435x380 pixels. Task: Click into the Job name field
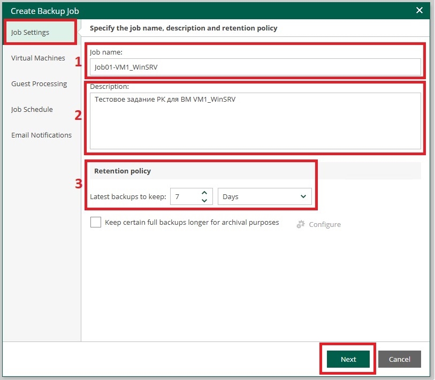pyautogui.click(x=255, y=67)
